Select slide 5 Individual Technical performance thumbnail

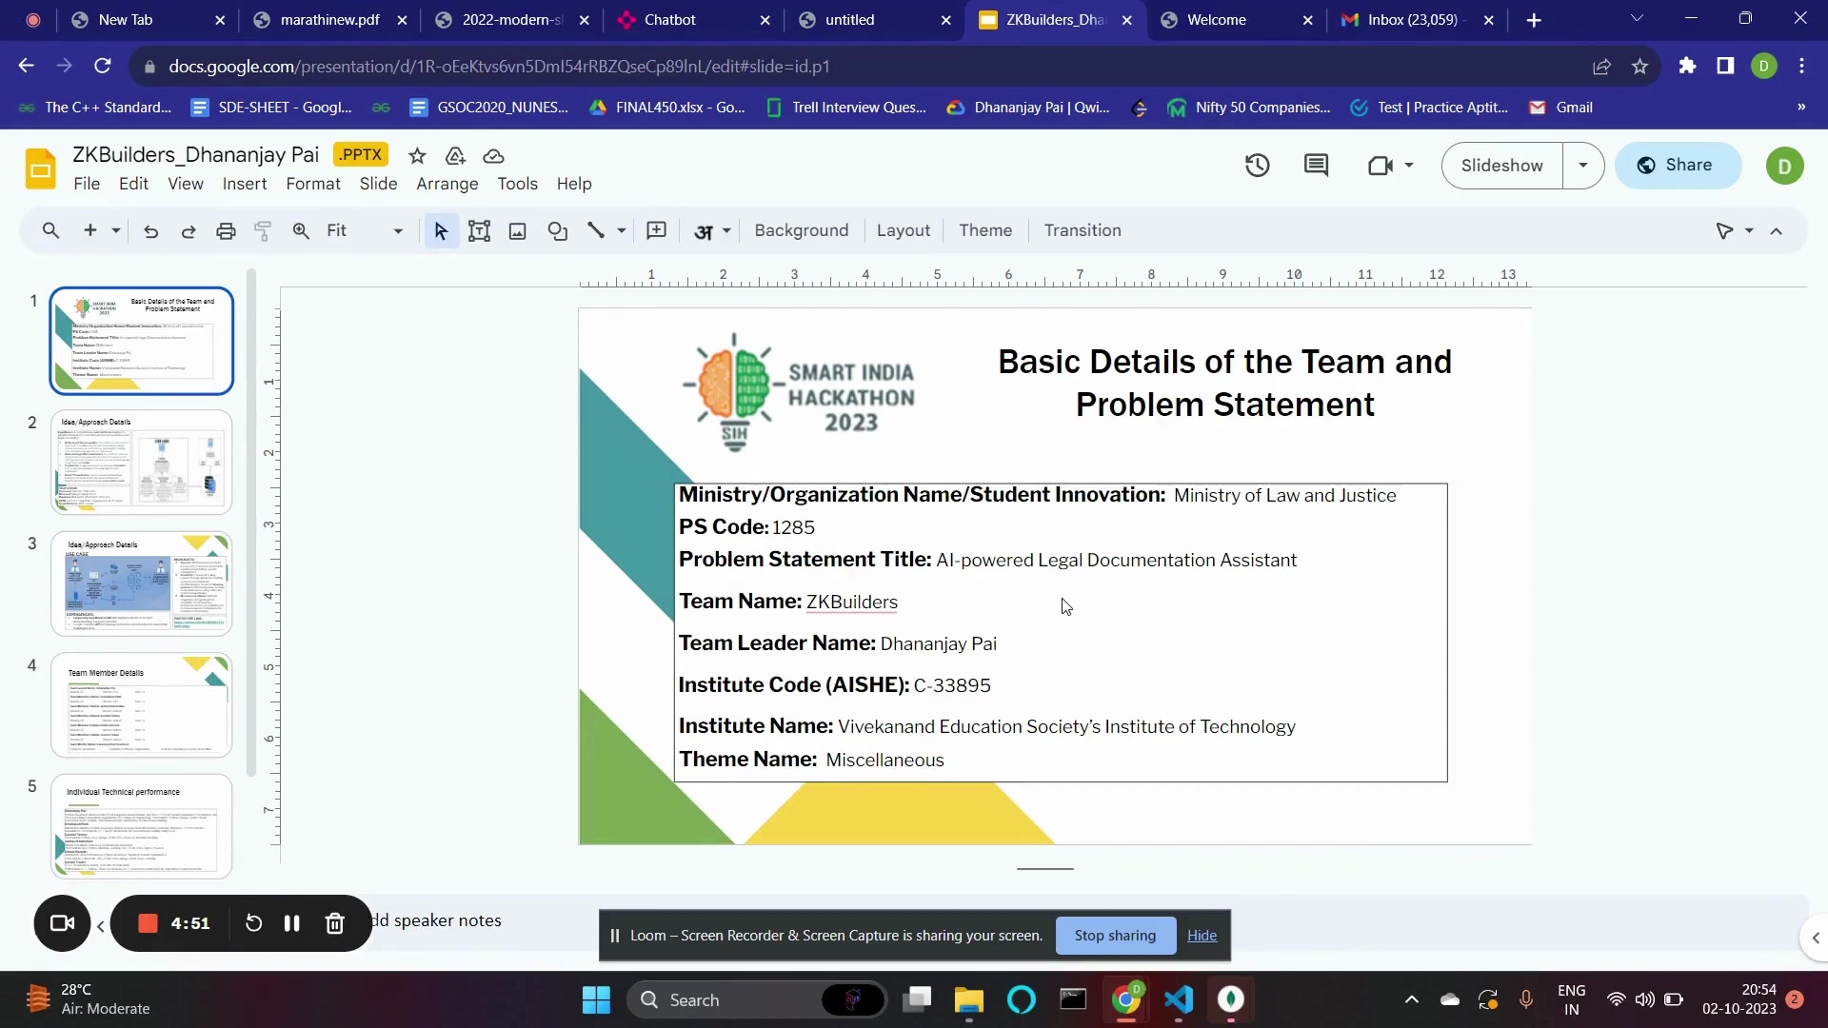click(142, 826)
